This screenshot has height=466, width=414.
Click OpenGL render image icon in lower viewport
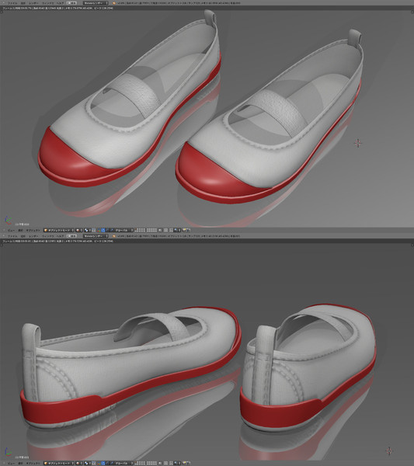click(184, 464)
